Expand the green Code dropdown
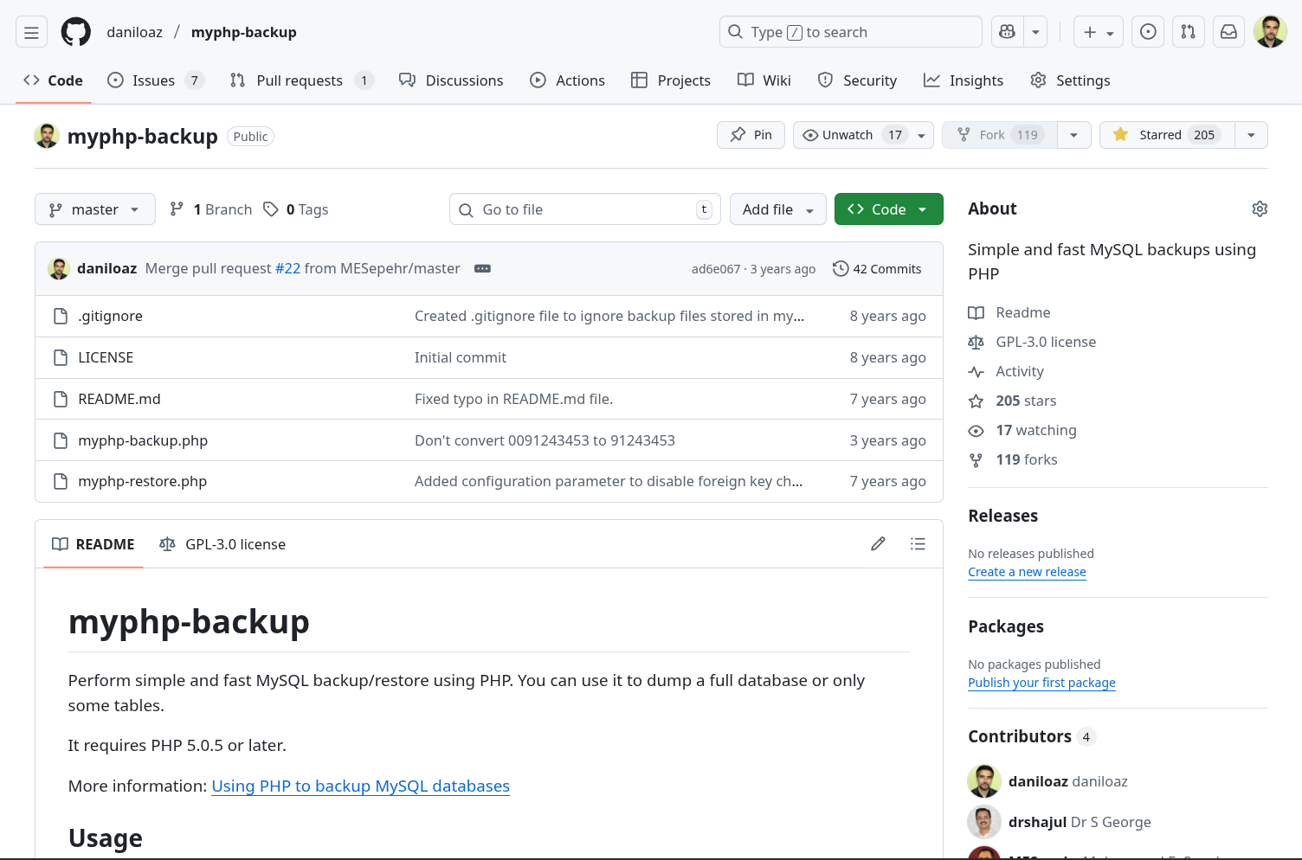Image resolution: width=1302 pixels, height=860 pixels. point(888,209)
